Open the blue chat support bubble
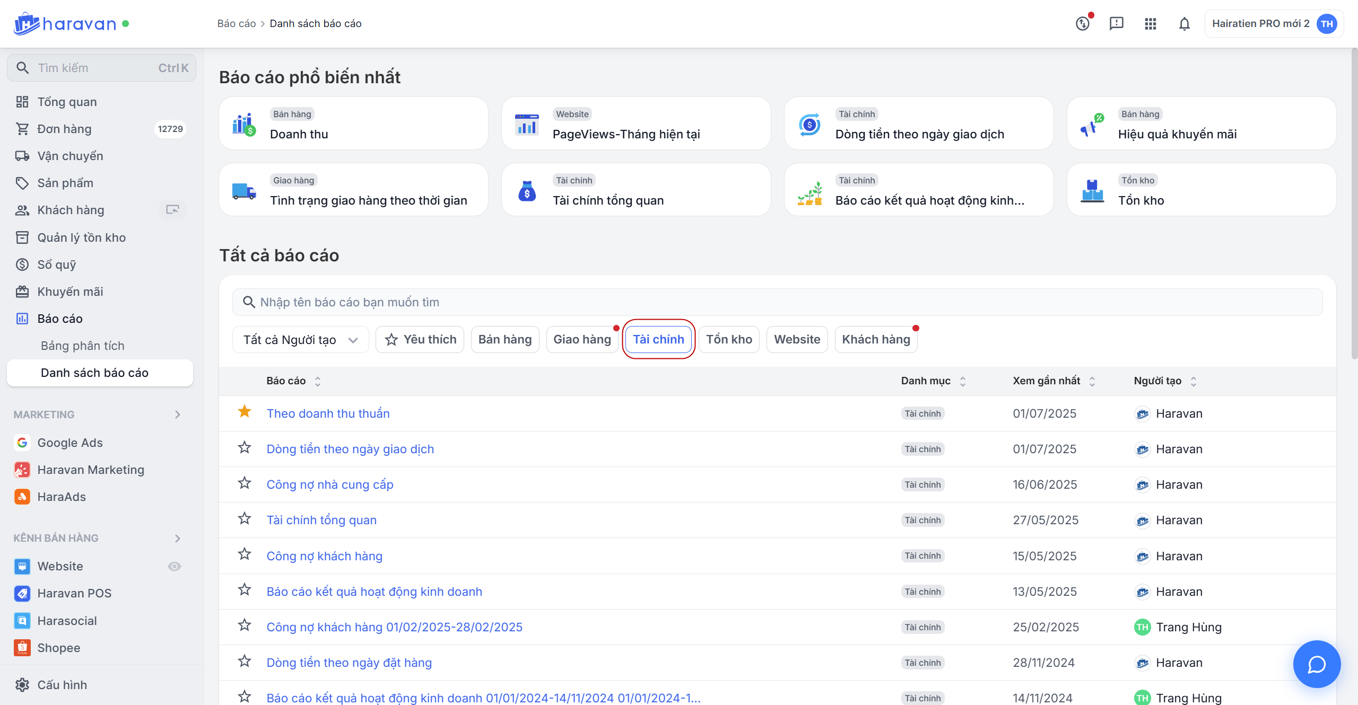 [1316, 664]
